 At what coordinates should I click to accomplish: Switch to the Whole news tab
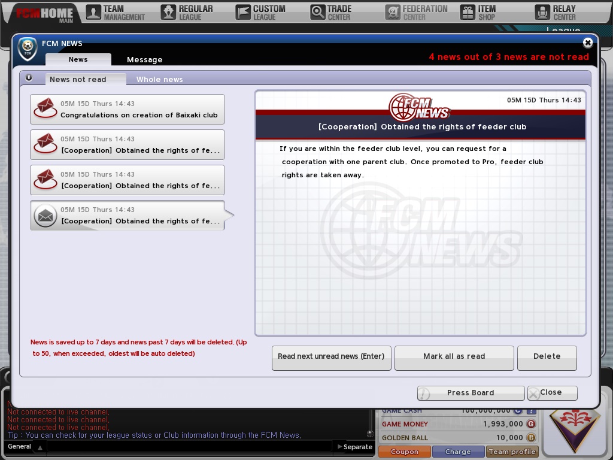click(159, 79)
